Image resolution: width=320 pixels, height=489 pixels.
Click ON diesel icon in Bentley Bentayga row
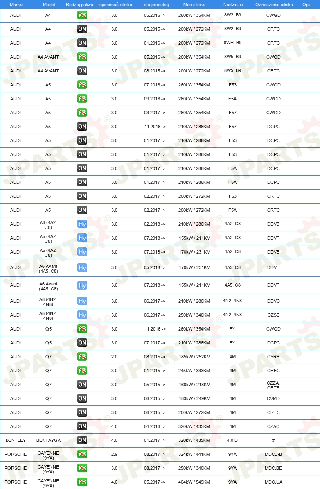click(82, 440)
